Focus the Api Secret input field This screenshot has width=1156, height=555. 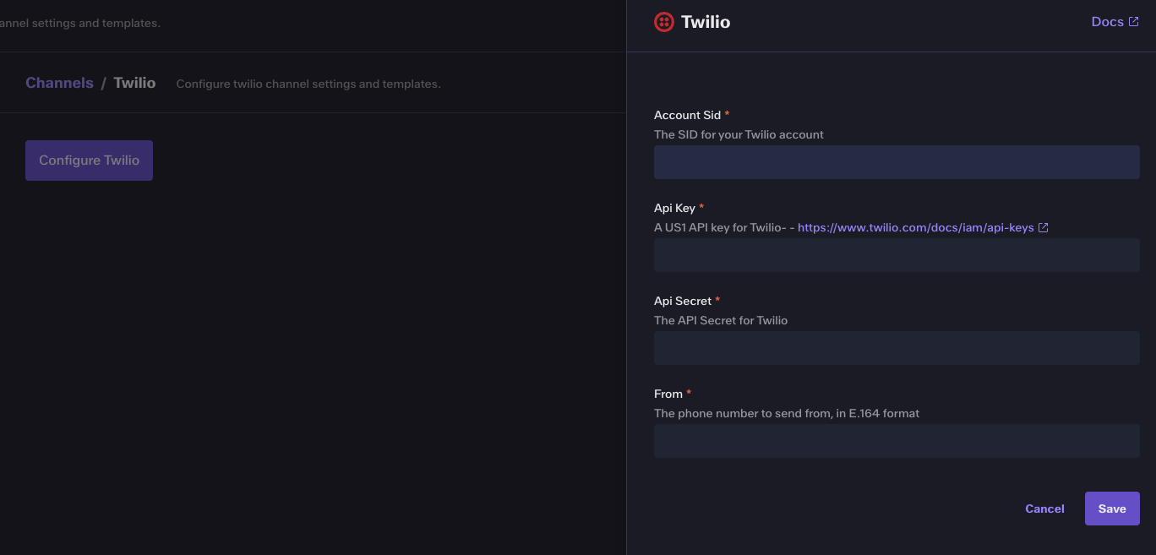pyautogui.click(x=897, y=348)
